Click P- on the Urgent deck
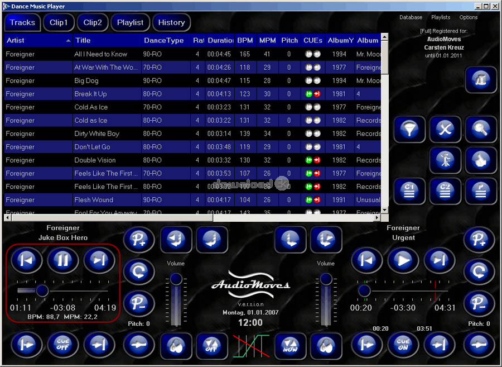Viewport: 502px width, 367px height. click(479, 303)
